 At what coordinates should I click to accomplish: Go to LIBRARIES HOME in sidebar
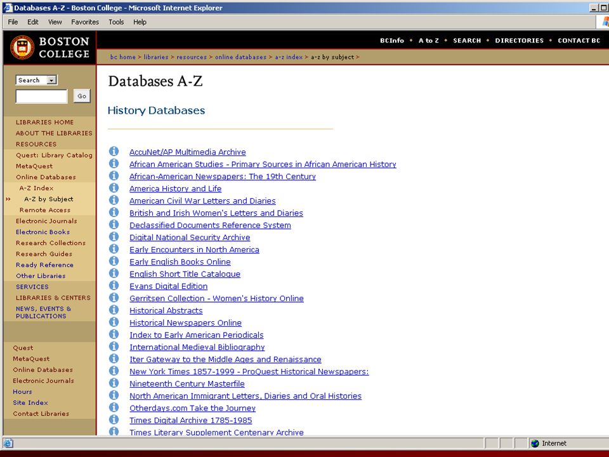pyautogui.click(x=44, y=122)
